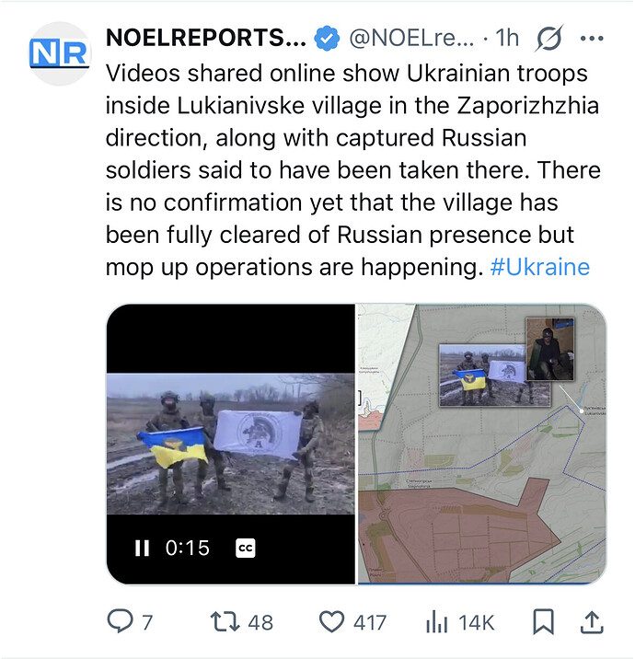Pause the playing video
Viewport: 635px width, 659px height.
142,548
